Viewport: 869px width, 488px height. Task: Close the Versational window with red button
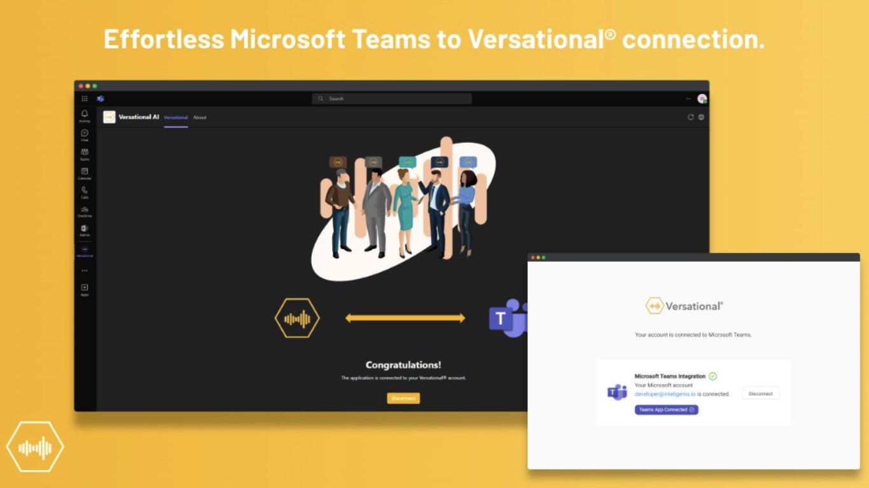click(532, 257)
